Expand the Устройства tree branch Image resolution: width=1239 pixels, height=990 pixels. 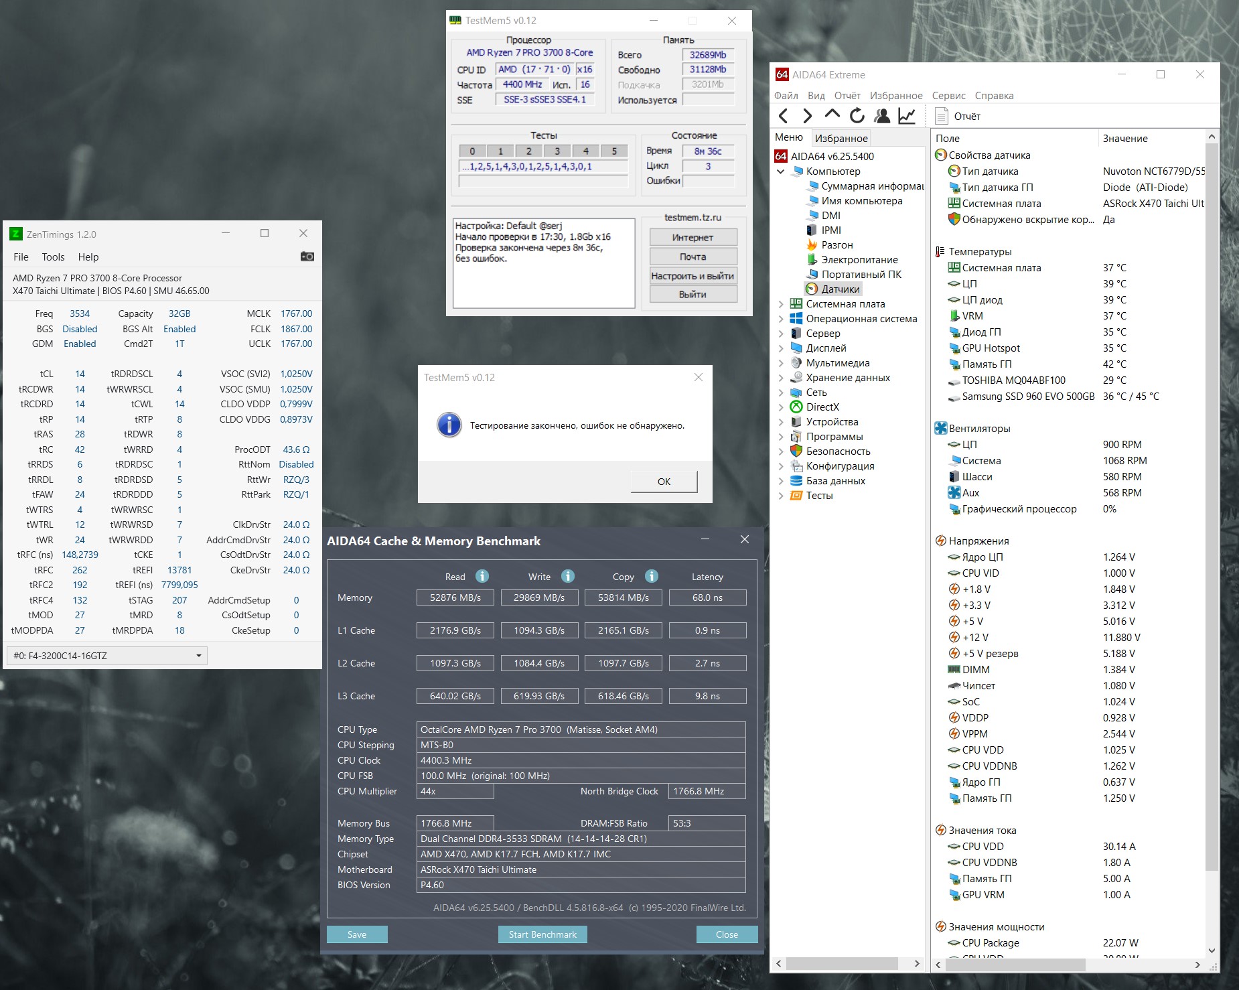click(780, 422)
